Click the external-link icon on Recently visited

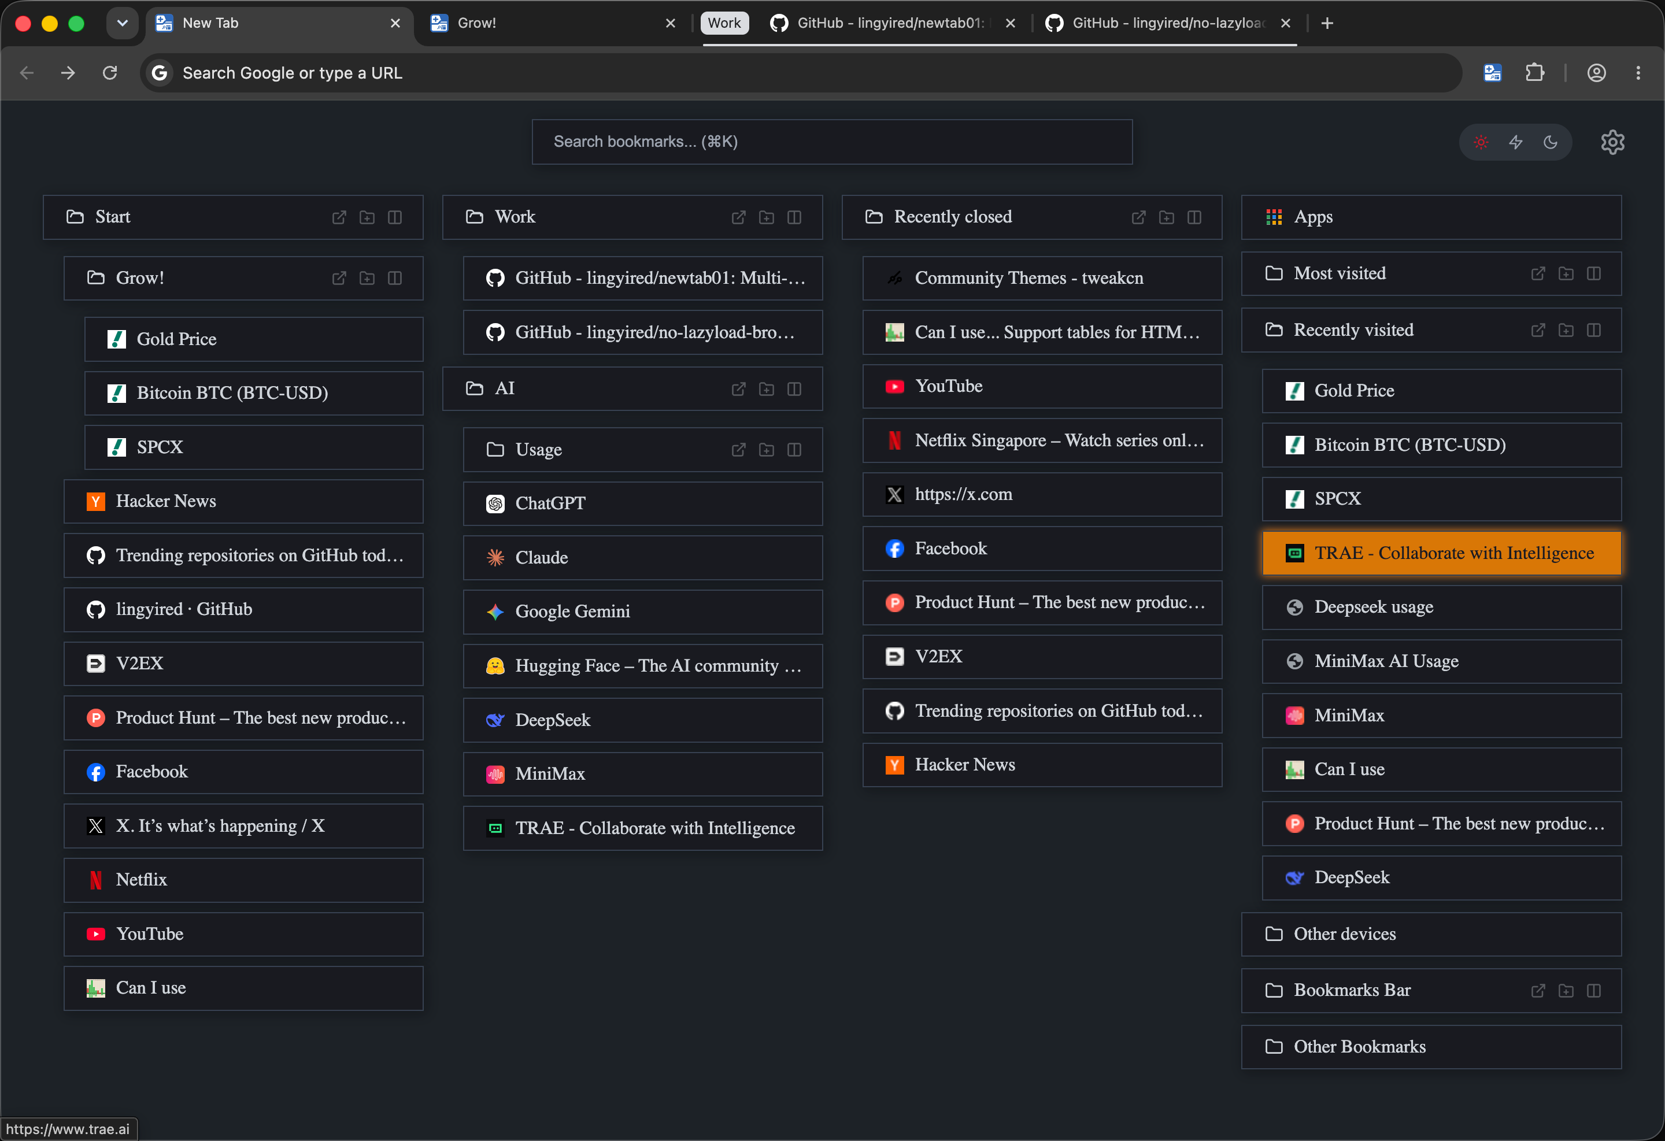tap(1538, 330)
